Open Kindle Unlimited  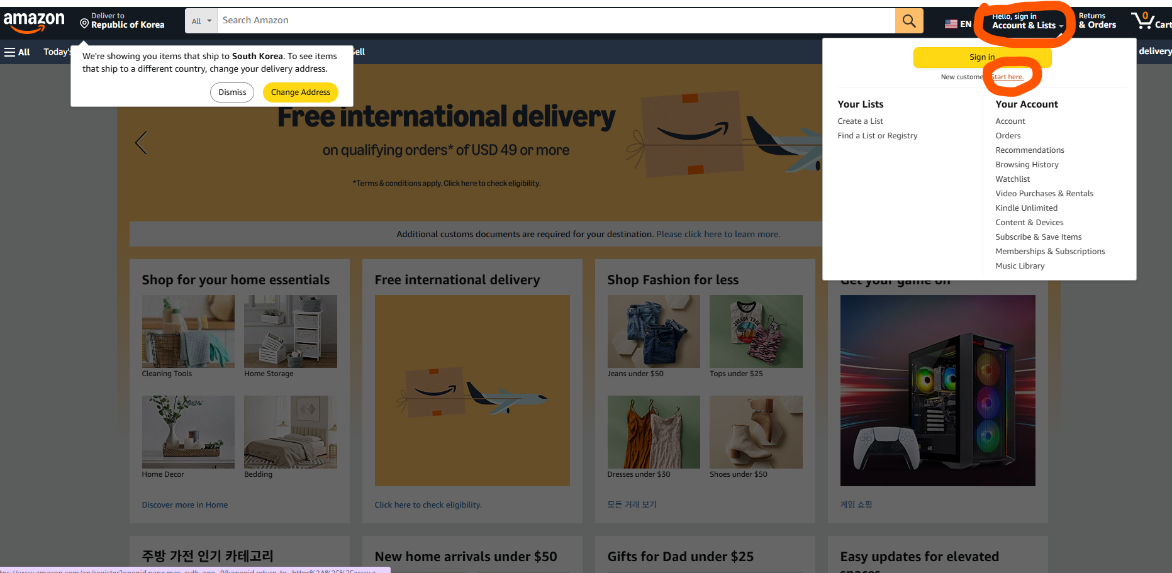click(1026, 208)
